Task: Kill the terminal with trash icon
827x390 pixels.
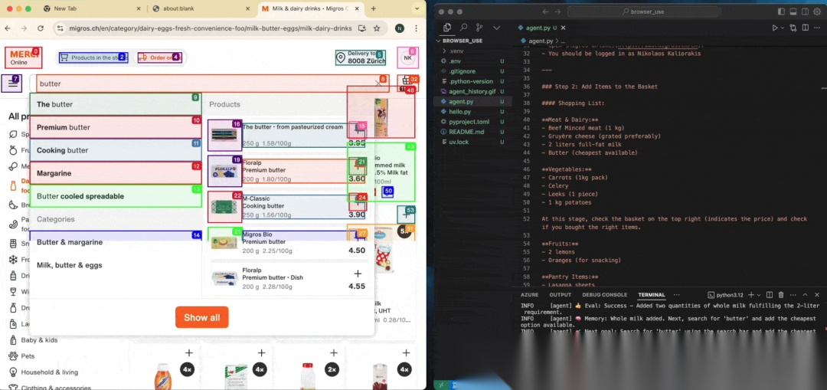Action: [x=781, y=295]
